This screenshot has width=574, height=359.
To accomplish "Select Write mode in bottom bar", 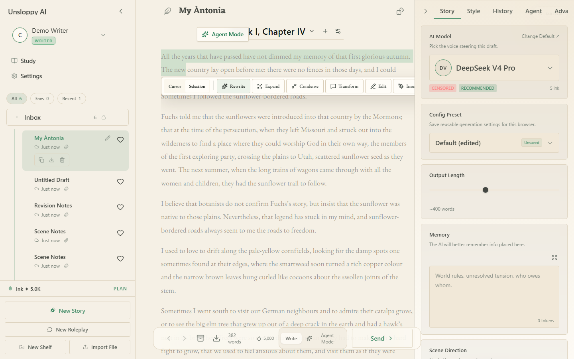I will [x=291, y=338].
